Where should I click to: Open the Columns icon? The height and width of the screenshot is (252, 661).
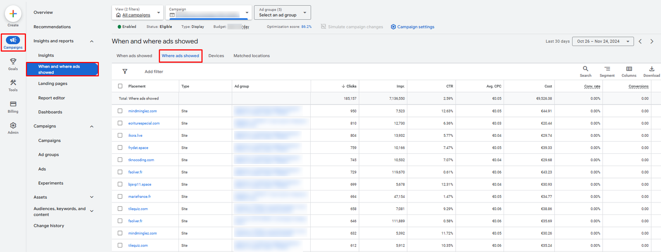[629, 69]
